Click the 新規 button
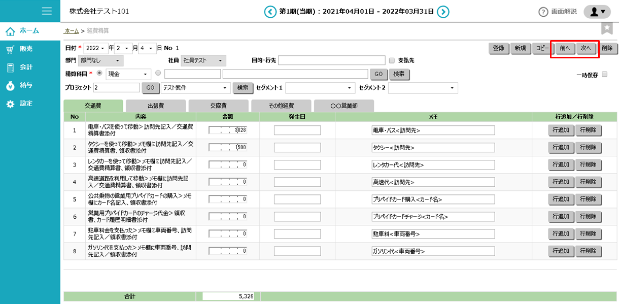619x304 pixels. tap(521, 48)
